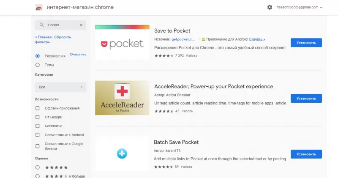The width and height of the screenshot is (338, 178).
Task: Tick the Бесплатно checkbox
Action: pyautogui.click(x=38, y=126)
